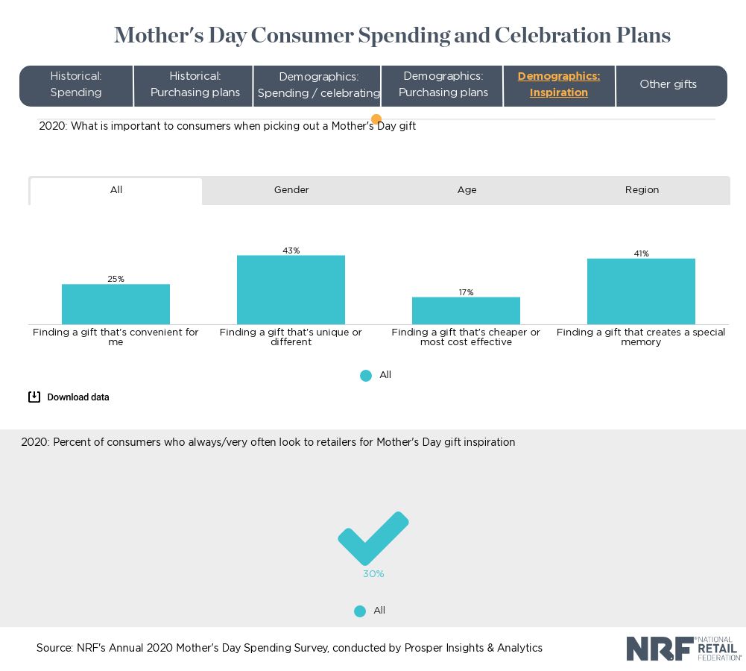Open Demographics: Purchasing plans tab
This screenshot has height=671, width=746.
pyautogui.click(x=443, y=84)
